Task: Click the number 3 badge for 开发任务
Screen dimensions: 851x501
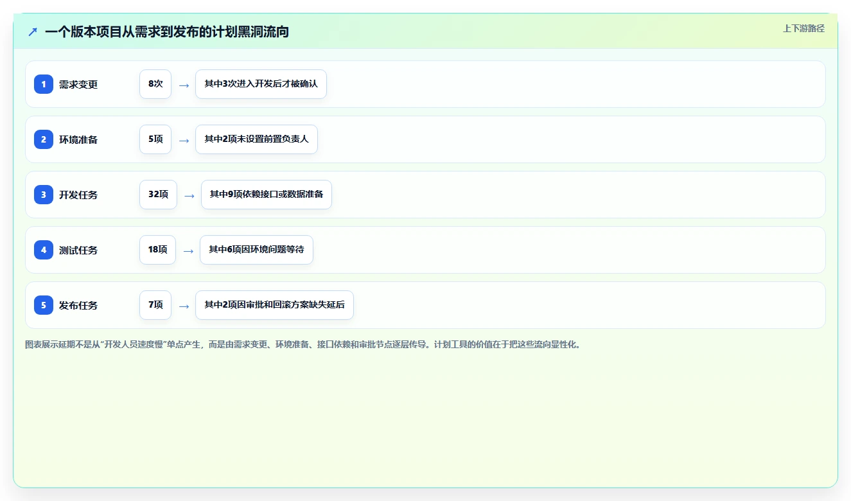Action: pyautogui.click(x=44, y=195)
